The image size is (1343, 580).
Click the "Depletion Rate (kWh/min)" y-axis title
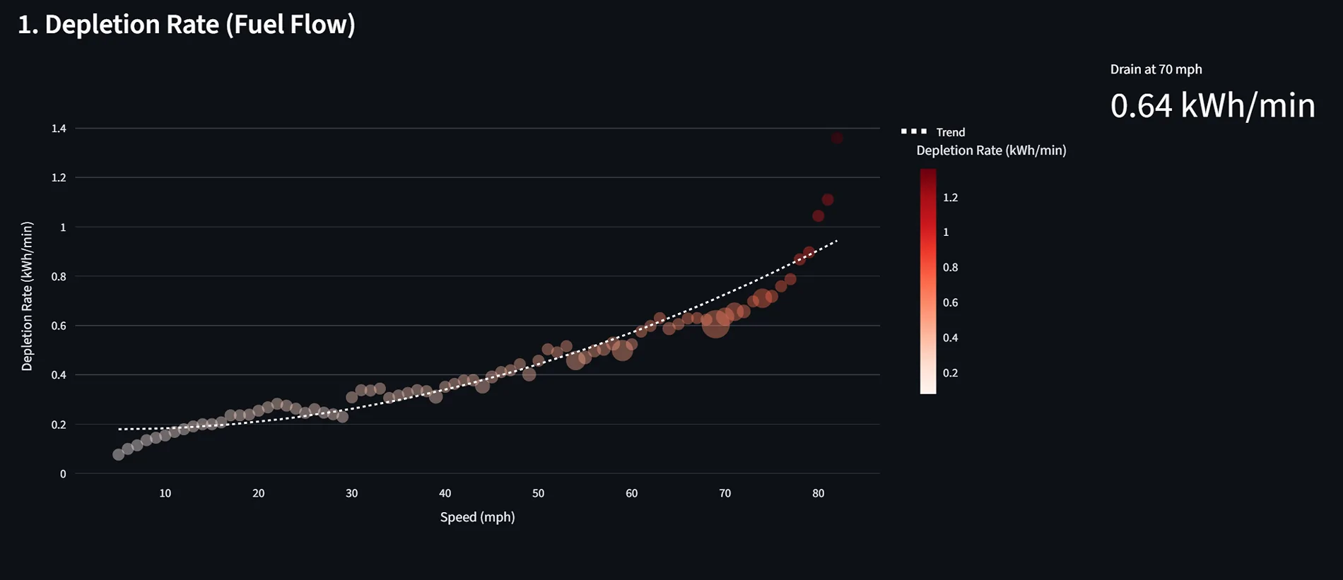tap(27, 296)
